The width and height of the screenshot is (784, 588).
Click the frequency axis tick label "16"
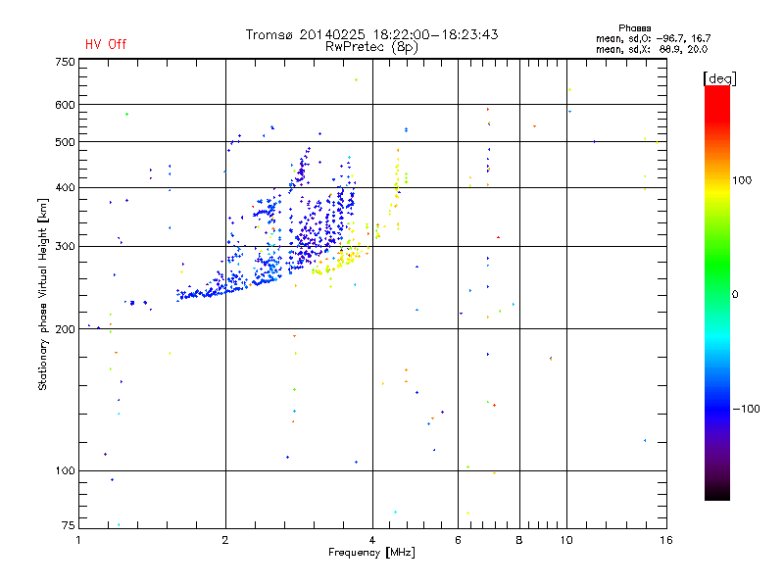click(666, 540)
